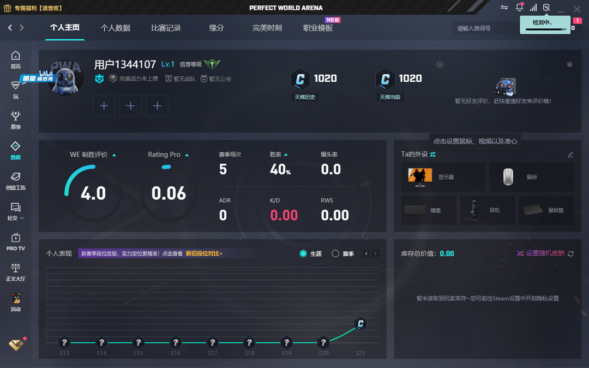Image resolution: width=589 pixels, height=368 pixels.
Task: Click the gold diamond VIP icon
Action: [x=16, y=345]
